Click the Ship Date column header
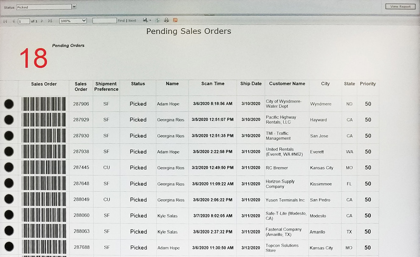The image size is (420, 257). click(251, 84)
